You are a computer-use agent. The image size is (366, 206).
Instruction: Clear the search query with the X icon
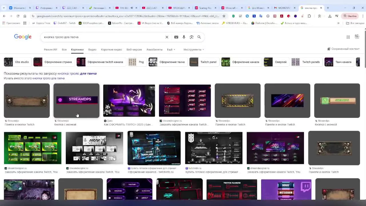click(167, 37)
